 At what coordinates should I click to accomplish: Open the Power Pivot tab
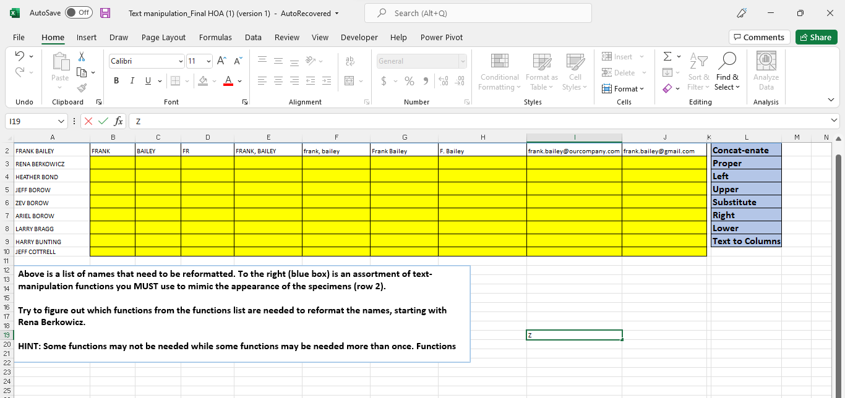(x=442, y=37)
